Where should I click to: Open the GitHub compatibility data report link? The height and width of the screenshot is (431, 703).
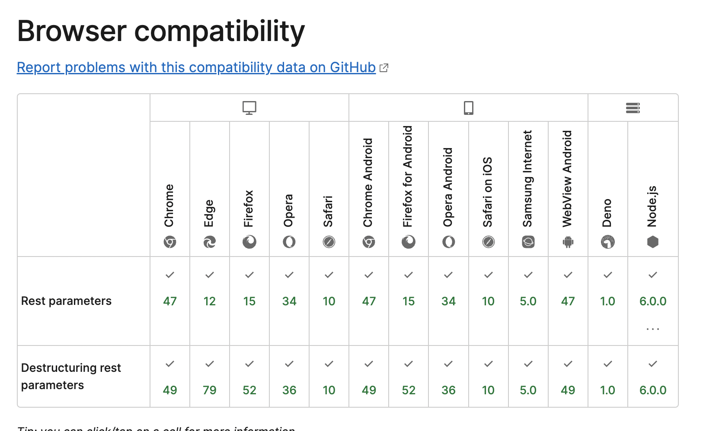point(196,67)
